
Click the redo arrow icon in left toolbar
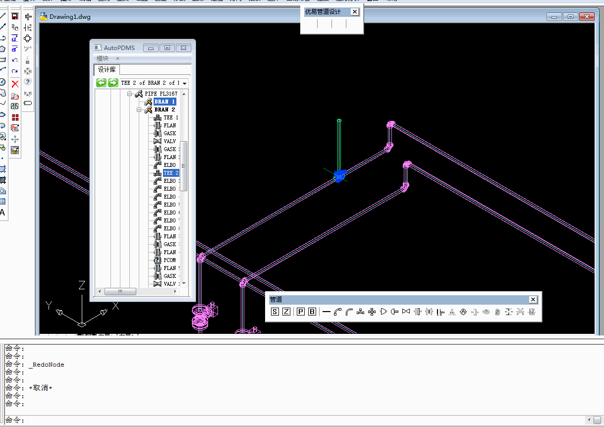(15, 71)
